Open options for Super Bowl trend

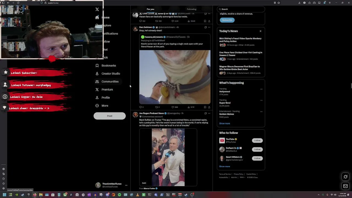click(x=261, y=100)
